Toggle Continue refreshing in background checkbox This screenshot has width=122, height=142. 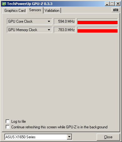point(8,127)
